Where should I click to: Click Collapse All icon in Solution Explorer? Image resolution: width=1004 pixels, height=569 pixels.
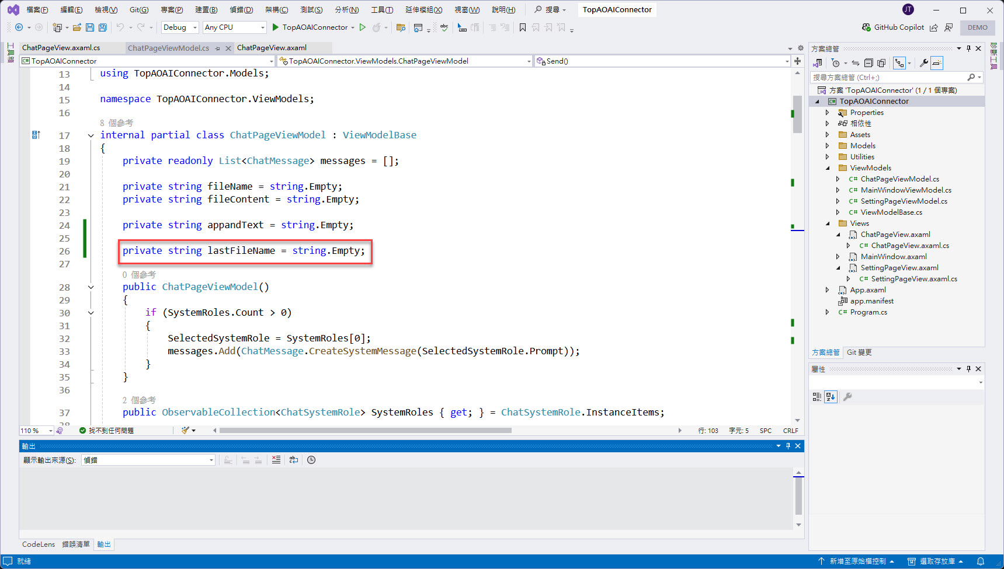(x=868, y=63)
